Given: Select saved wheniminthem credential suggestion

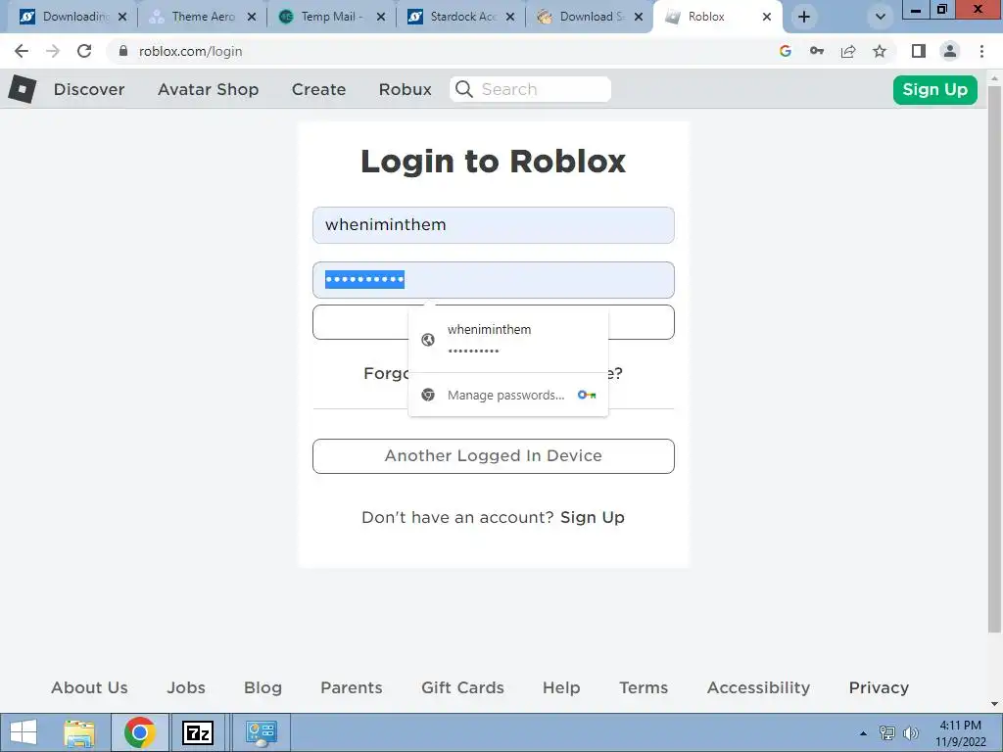Looking at the screenshot, I should (x=508, y=340).
